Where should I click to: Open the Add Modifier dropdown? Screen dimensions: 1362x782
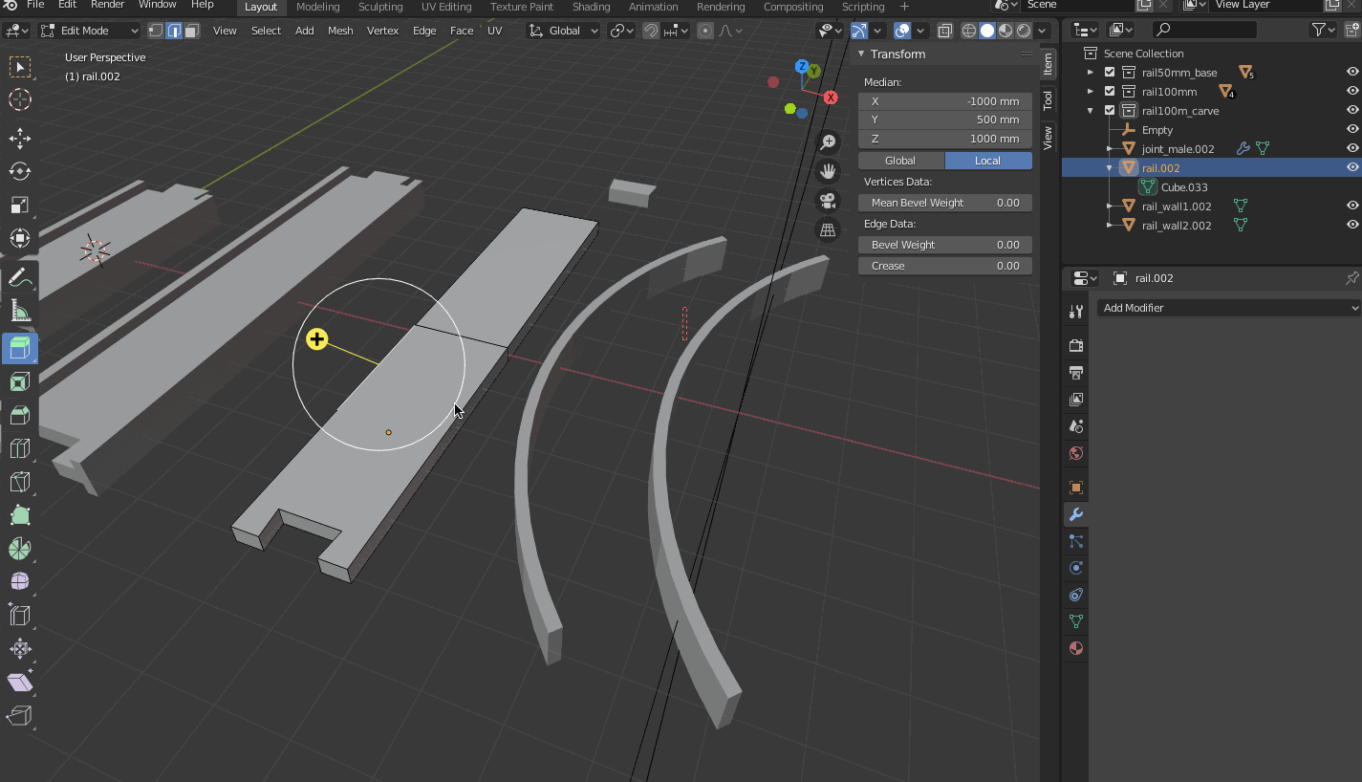tap(1227, 308)
